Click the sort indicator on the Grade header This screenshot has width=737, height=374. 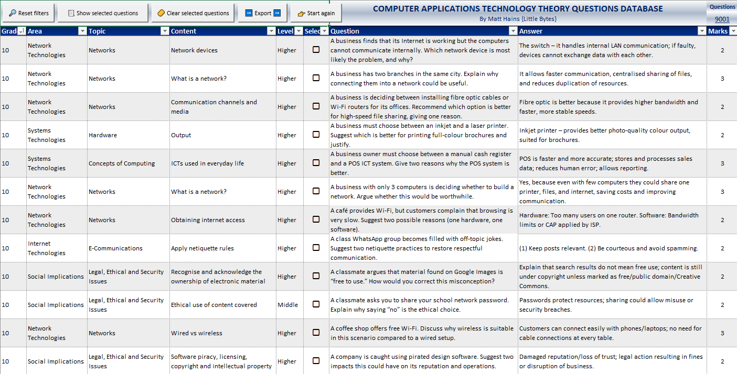(21, 31)
